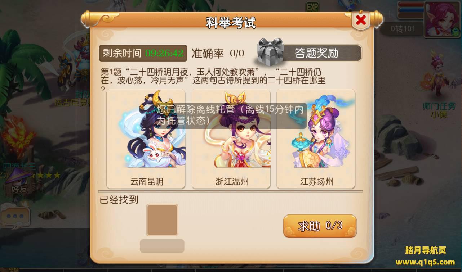Choose the 浙江温州 answer card
The width and height of the screenshot is (462, 272).
tap(231, 139)
